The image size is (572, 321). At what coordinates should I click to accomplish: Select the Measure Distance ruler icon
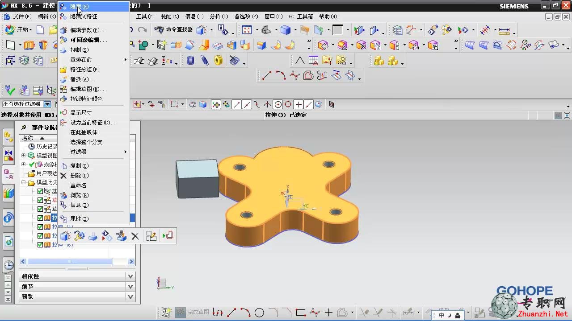[504, 30]
